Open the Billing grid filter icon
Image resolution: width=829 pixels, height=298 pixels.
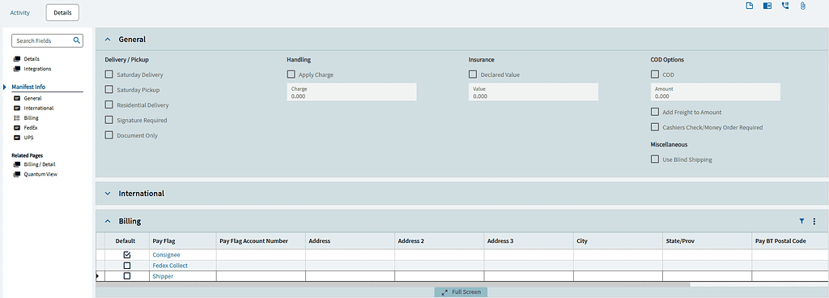coord(801,221)
